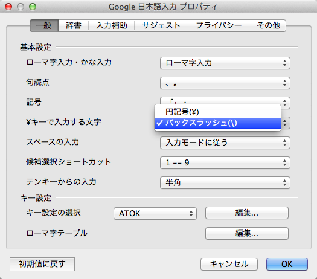Switch to the 辞書 tab
Viewport: 317px width, 279px height.
(x=74, y=25)
